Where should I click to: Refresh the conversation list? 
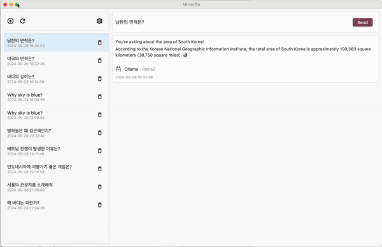pyautogui.click(x=23, y=21)
